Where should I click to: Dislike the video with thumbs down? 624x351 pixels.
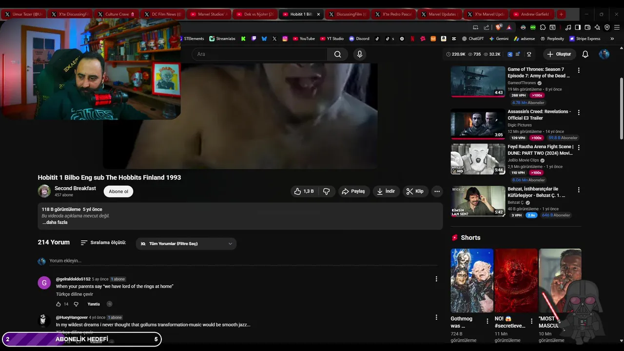click(326, 192)
